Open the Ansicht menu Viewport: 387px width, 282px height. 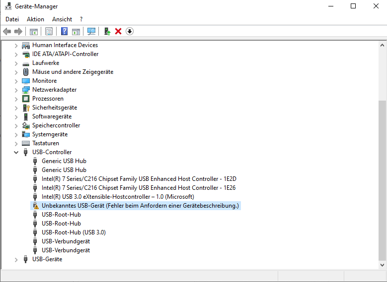click(62, 19)
